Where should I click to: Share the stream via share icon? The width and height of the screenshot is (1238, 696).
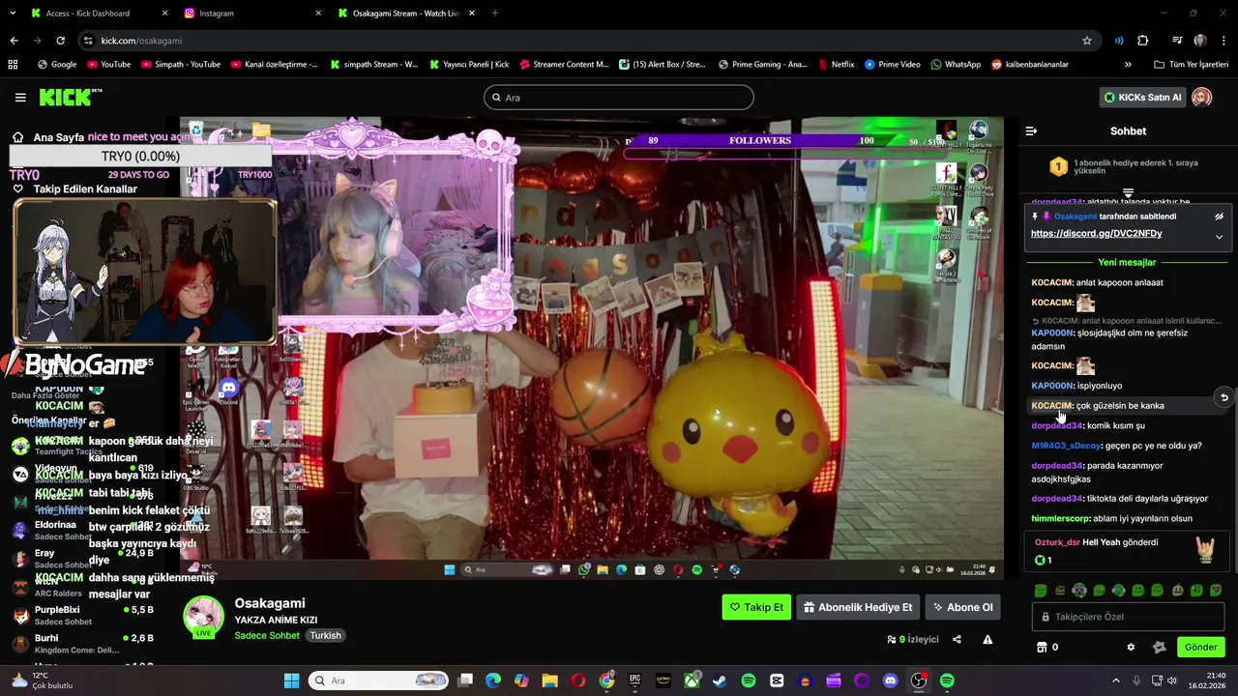pyautogui.click(x=957, y=640)
